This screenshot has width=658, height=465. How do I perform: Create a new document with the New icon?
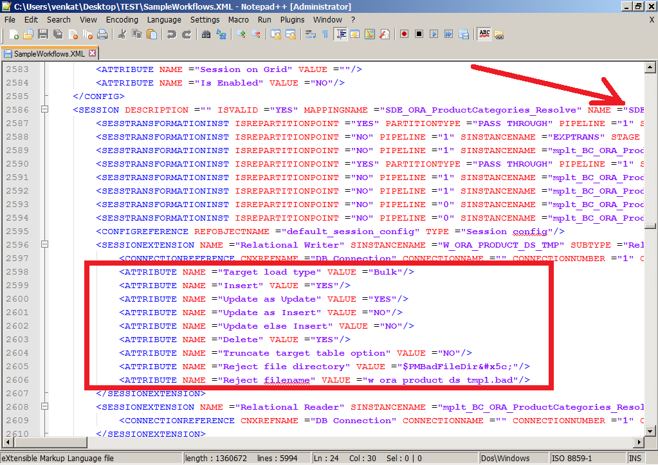(13, 35)
